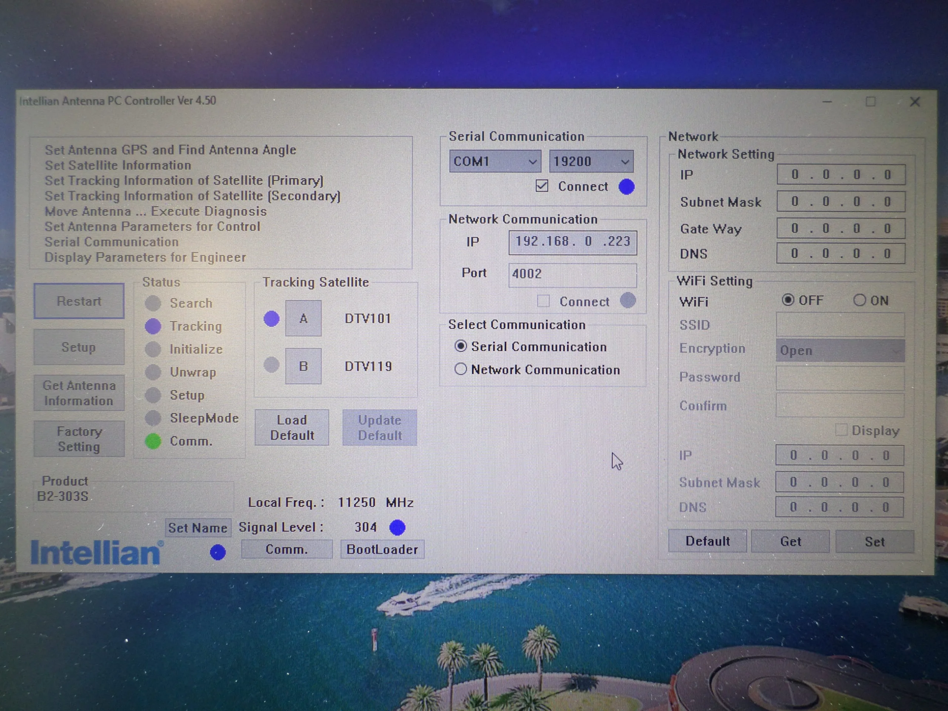Select 'Display Parameters for Engineer' entry

coord(145,257)
